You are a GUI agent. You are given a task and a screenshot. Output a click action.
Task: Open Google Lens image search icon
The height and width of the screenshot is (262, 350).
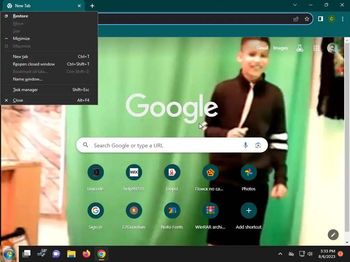pos(258,145)
